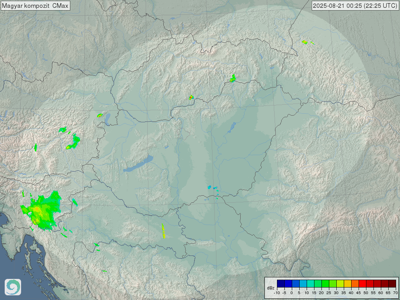Pick the dark red swatch between 55 and 60

[x=377, y=284]
